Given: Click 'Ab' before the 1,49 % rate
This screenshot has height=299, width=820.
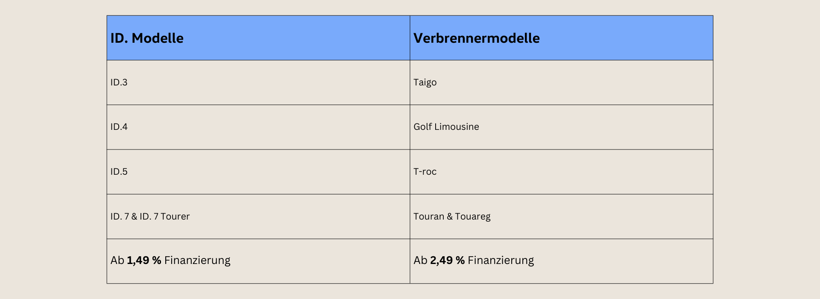Looking at the screenshot, I should 117,261.
